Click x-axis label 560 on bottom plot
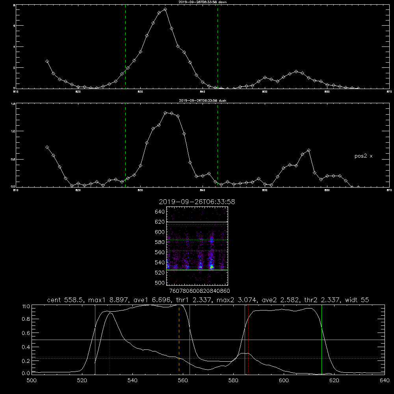The width and height of the screenshot is (394, 394). click(183, 381)
